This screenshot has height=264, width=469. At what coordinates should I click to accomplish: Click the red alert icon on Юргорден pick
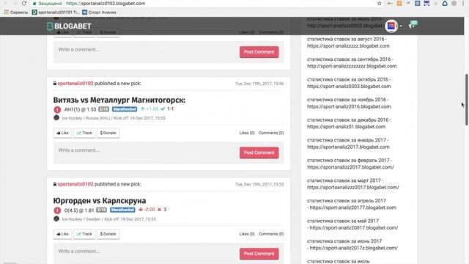pos(57,210)
